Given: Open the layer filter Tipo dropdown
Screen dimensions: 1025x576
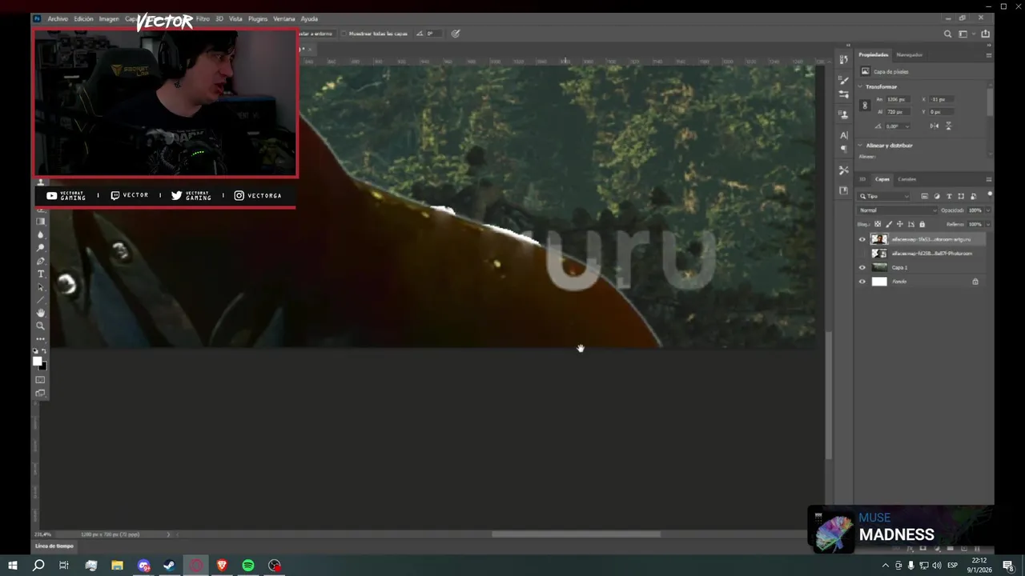Looking at the screenshot, I should [884, 196].
